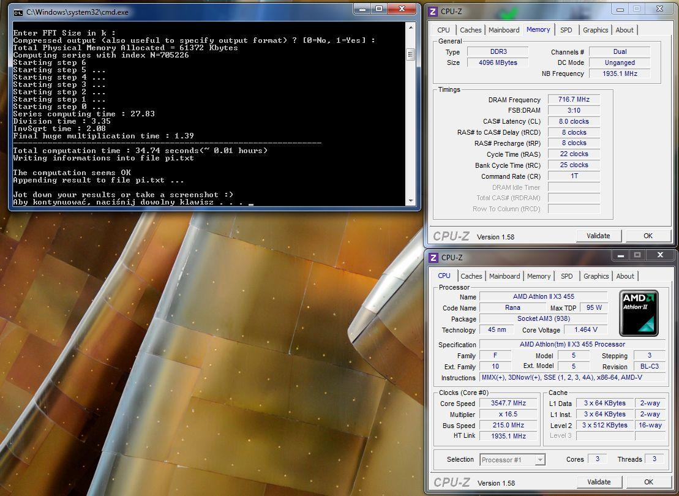The image size is (679, 496).
Task: Click Validate in bottom CPU-Z CPU window
Action: click(599, 482)
